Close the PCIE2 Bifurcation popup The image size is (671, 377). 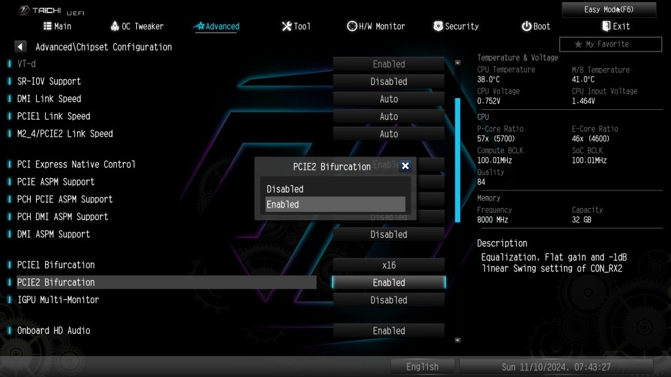click(x=405, y=166)
